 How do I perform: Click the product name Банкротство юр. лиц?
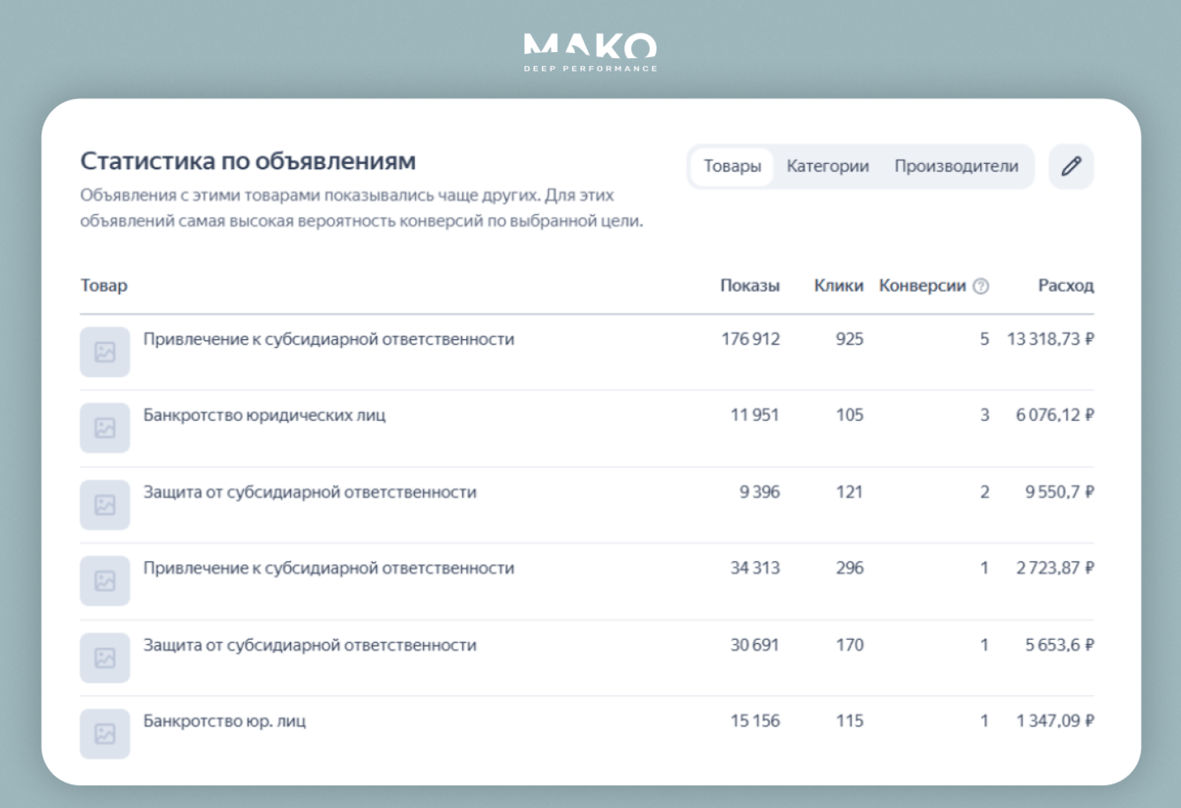(225, 721)
